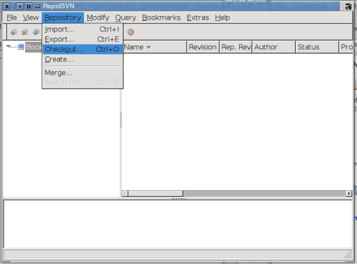Choose Checkout... from Repository menu
Image resolution: width=357 pixels, height=264 pixels.
coord(83,49)
